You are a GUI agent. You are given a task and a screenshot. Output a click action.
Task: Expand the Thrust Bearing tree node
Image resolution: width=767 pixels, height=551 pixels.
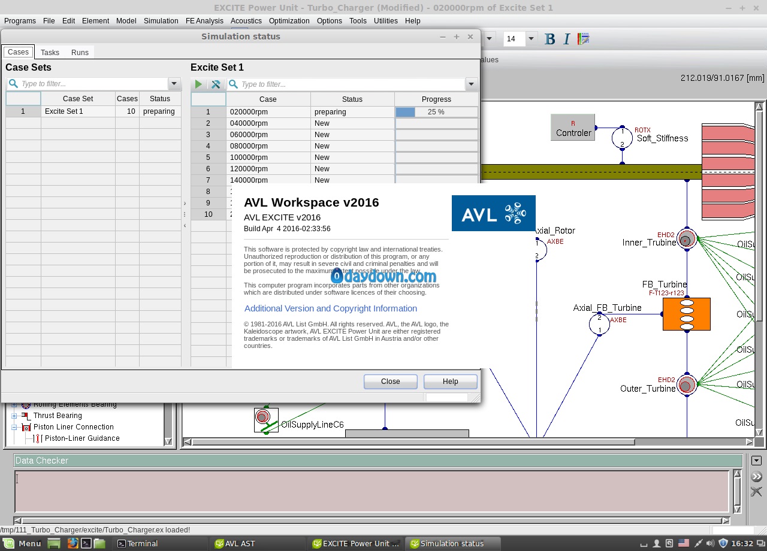14,416
